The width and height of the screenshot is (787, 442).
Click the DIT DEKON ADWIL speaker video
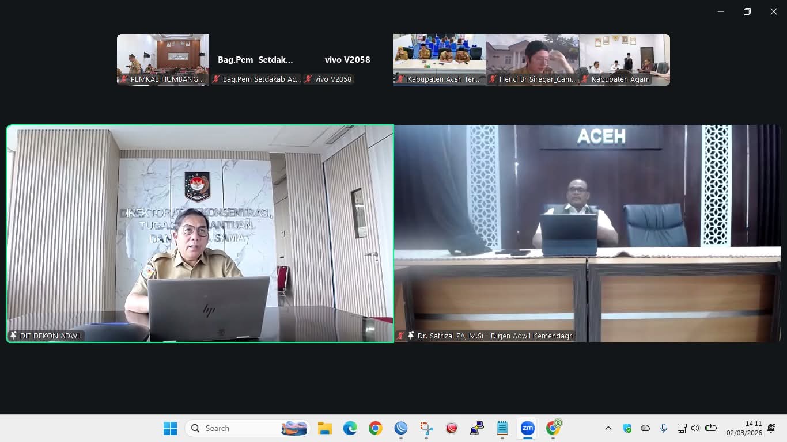click(200, 233)
